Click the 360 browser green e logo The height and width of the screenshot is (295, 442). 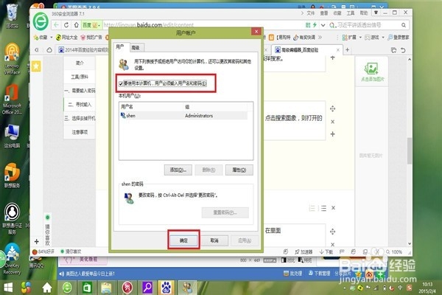[41, 21]
